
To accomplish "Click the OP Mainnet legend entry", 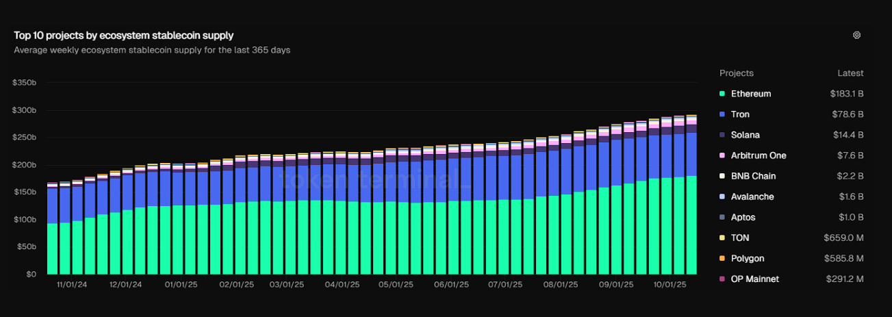I will (754, 279).
